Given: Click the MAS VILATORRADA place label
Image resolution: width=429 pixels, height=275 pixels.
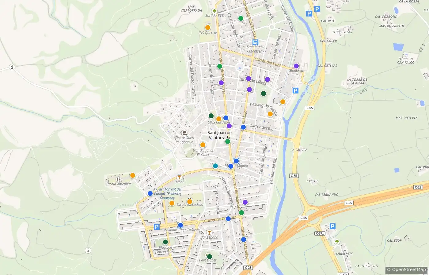Looking at the screenshot, I should pyautogui.click(x=191, y=9).
